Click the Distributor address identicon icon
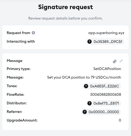This screenshot has height=136, width=131. point(90,103)
